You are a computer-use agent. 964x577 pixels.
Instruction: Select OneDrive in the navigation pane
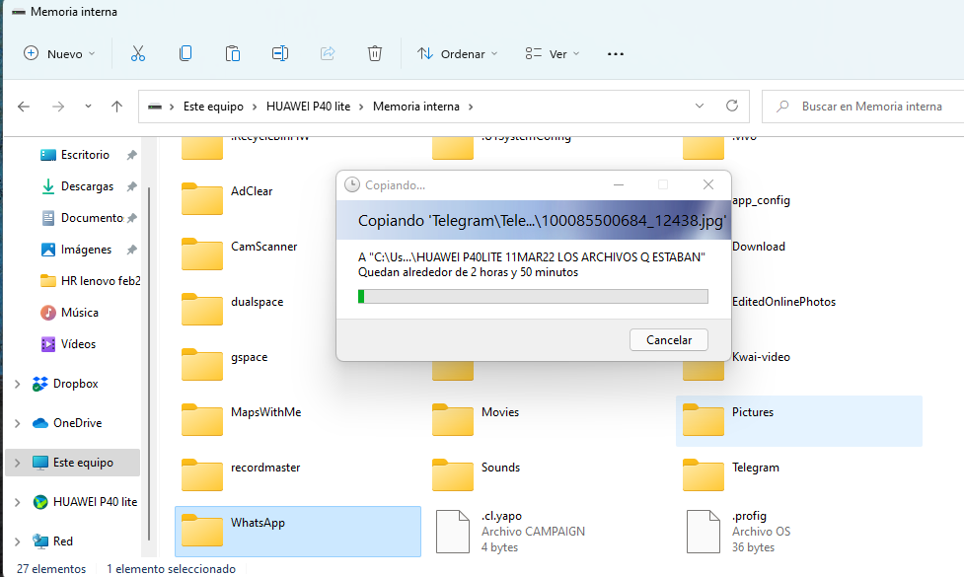[x=66, y=423]
